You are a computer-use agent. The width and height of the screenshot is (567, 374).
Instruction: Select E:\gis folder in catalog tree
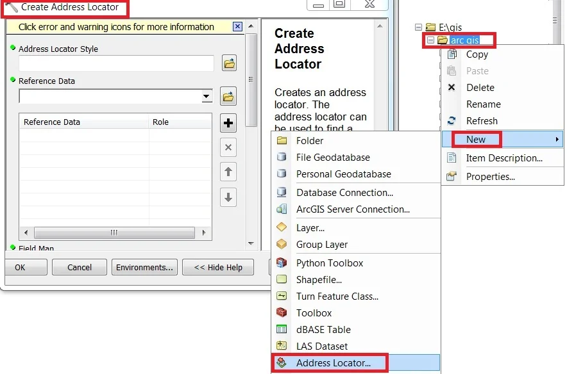tap(450, 28)
